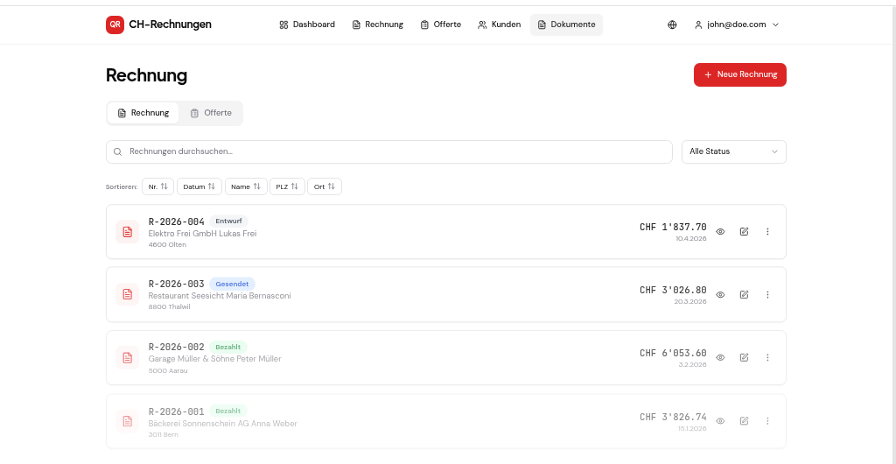Preview invoice R-2026-004 with the eye icon
This screenshot has width=896, height=464.
coord(721,232)
